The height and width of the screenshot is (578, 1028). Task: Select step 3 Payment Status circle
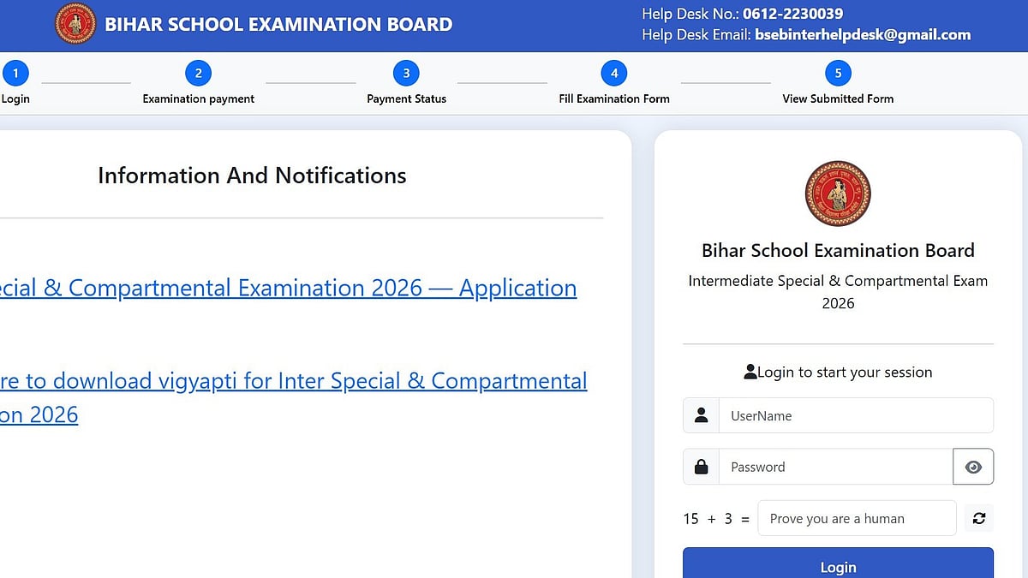(x=406, y=73)
